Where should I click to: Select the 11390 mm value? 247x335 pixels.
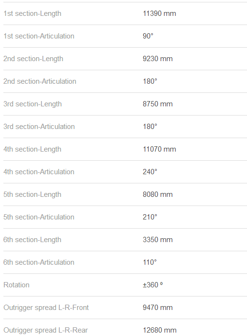pyautogui.click(x=159, y=13)
